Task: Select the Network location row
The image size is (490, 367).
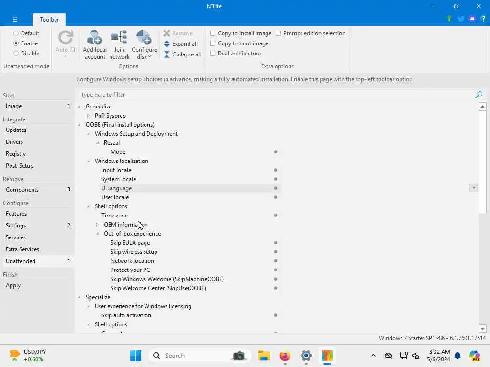Action: pyautogui.click(x=194, y=261)
